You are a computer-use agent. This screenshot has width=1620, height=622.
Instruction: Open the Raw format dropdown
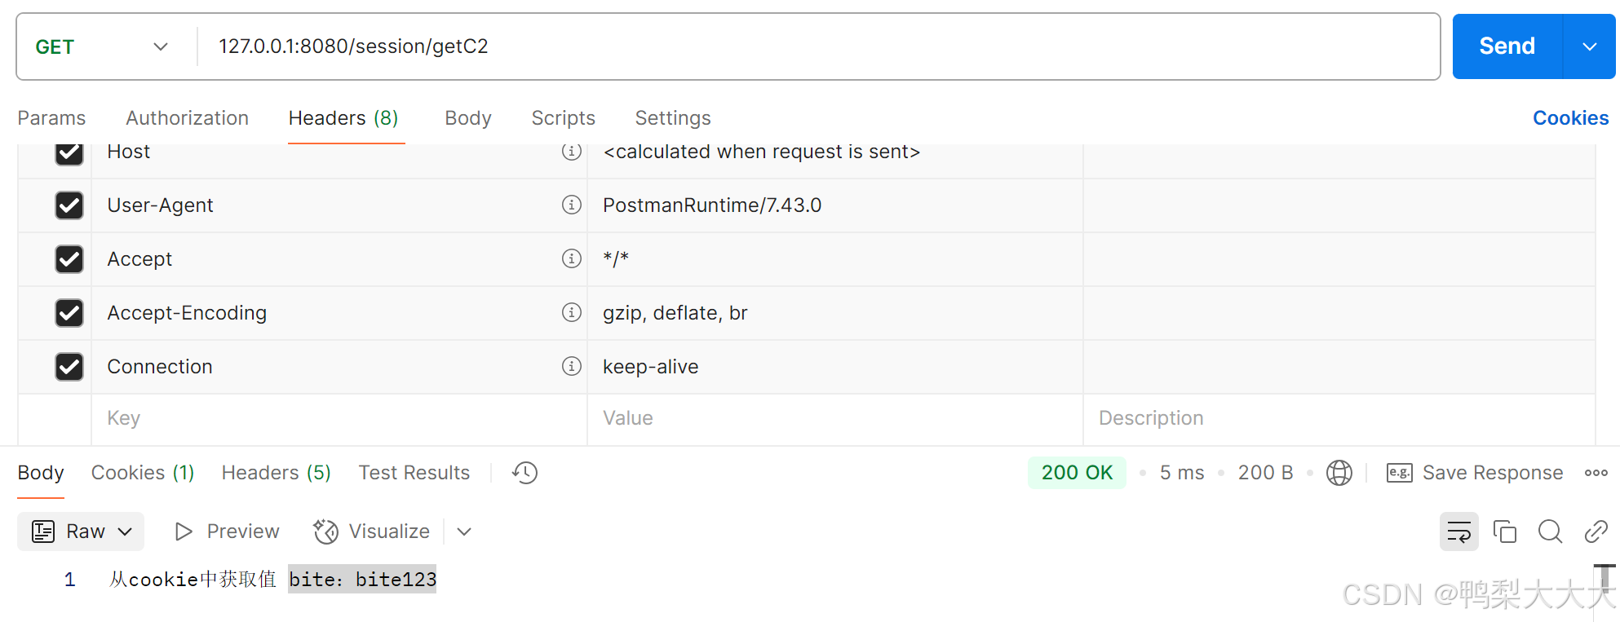[82, 532]
